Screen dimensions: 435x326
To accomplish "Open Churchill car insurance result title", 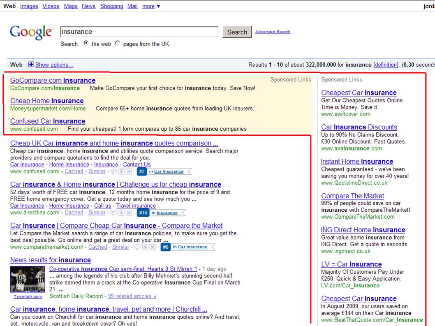I will click(x=109, y=309).
